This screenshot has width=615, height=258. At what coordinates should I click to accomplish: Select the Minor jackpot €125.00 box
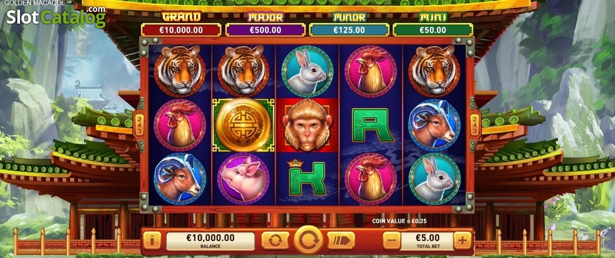349,30
